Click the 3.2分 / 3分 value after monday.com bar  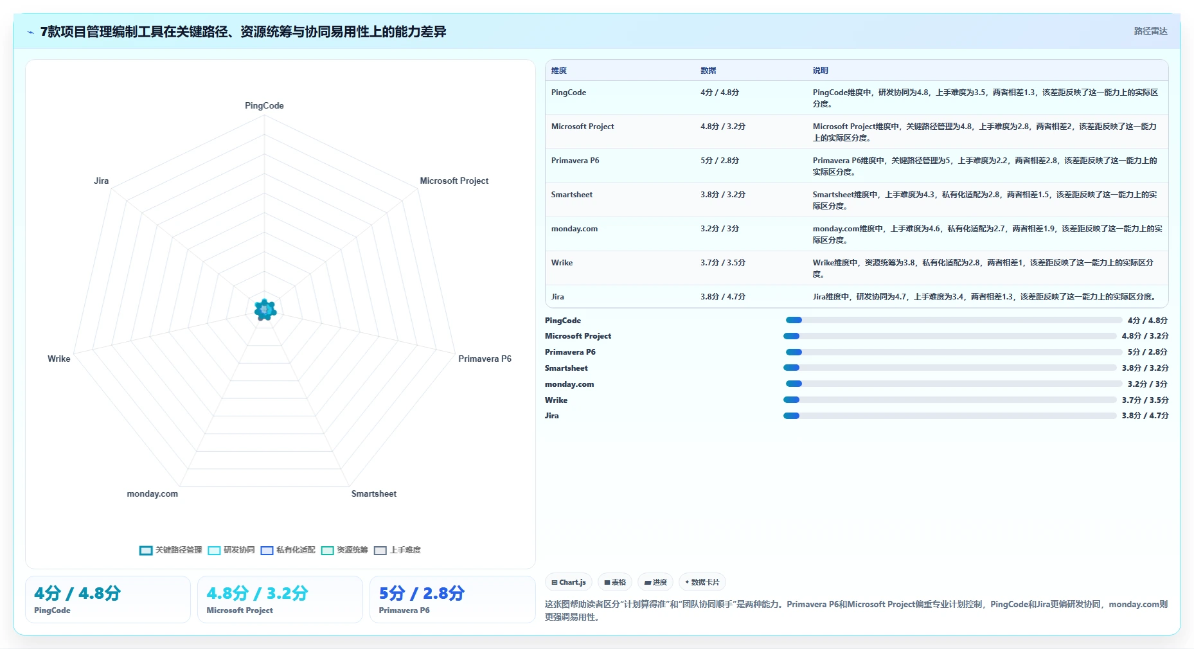[1148, 384]
